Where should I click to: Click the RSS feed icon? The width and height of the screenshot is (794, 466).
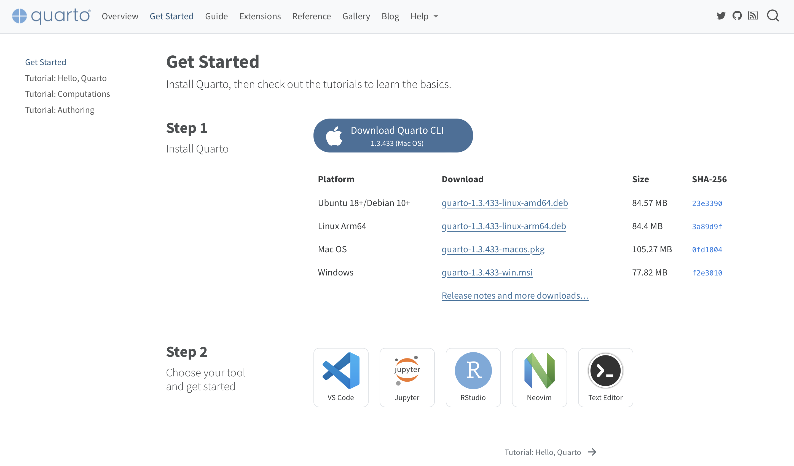tap(752, 15)
